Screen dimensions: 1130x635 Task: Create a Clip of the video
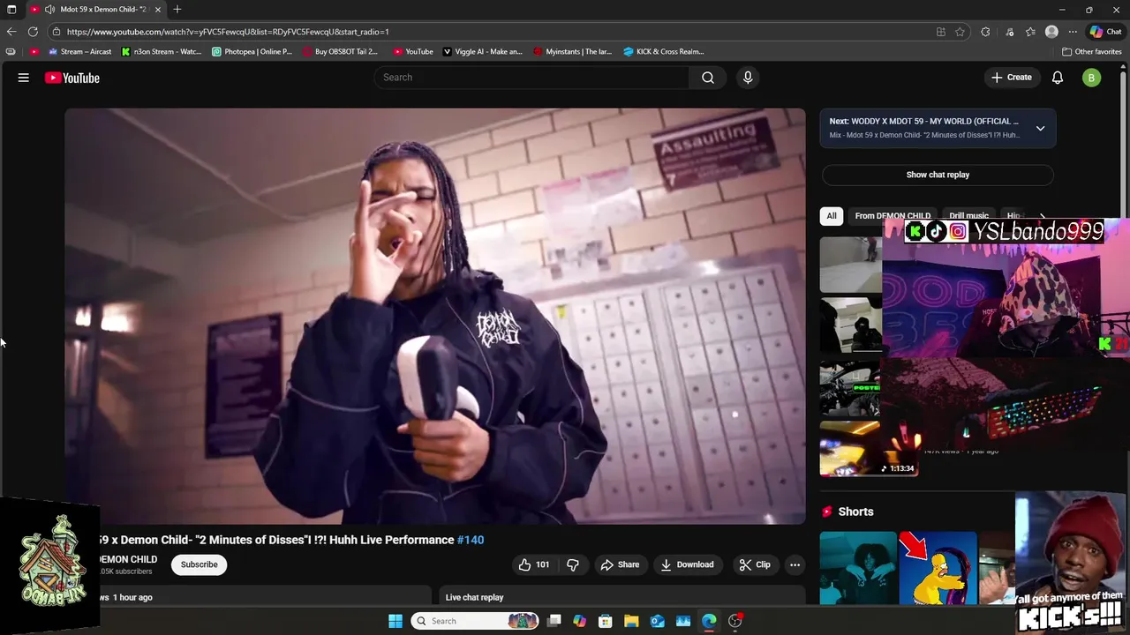pos(755,564)
